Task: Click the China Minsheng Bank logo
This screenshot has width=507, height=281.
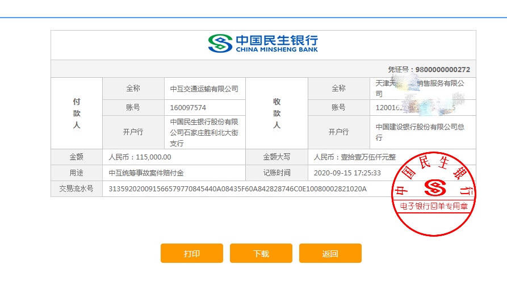Action: coord(263,44)
